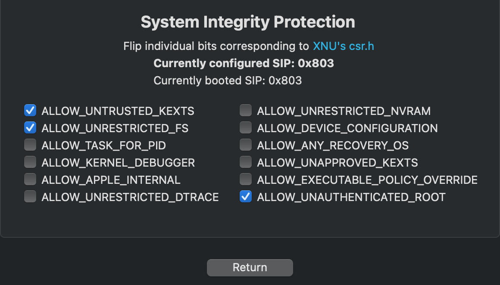Image resolution: width=500 pixels, height=285 pixels.
Task: Check the ALLOW_ANY_RECOVERY_OS box
Action: pos(246,145)
